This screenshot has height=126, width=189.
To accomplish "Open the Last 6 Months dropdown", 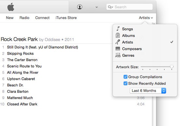I will pyautogui.click(x=148, y=91).
